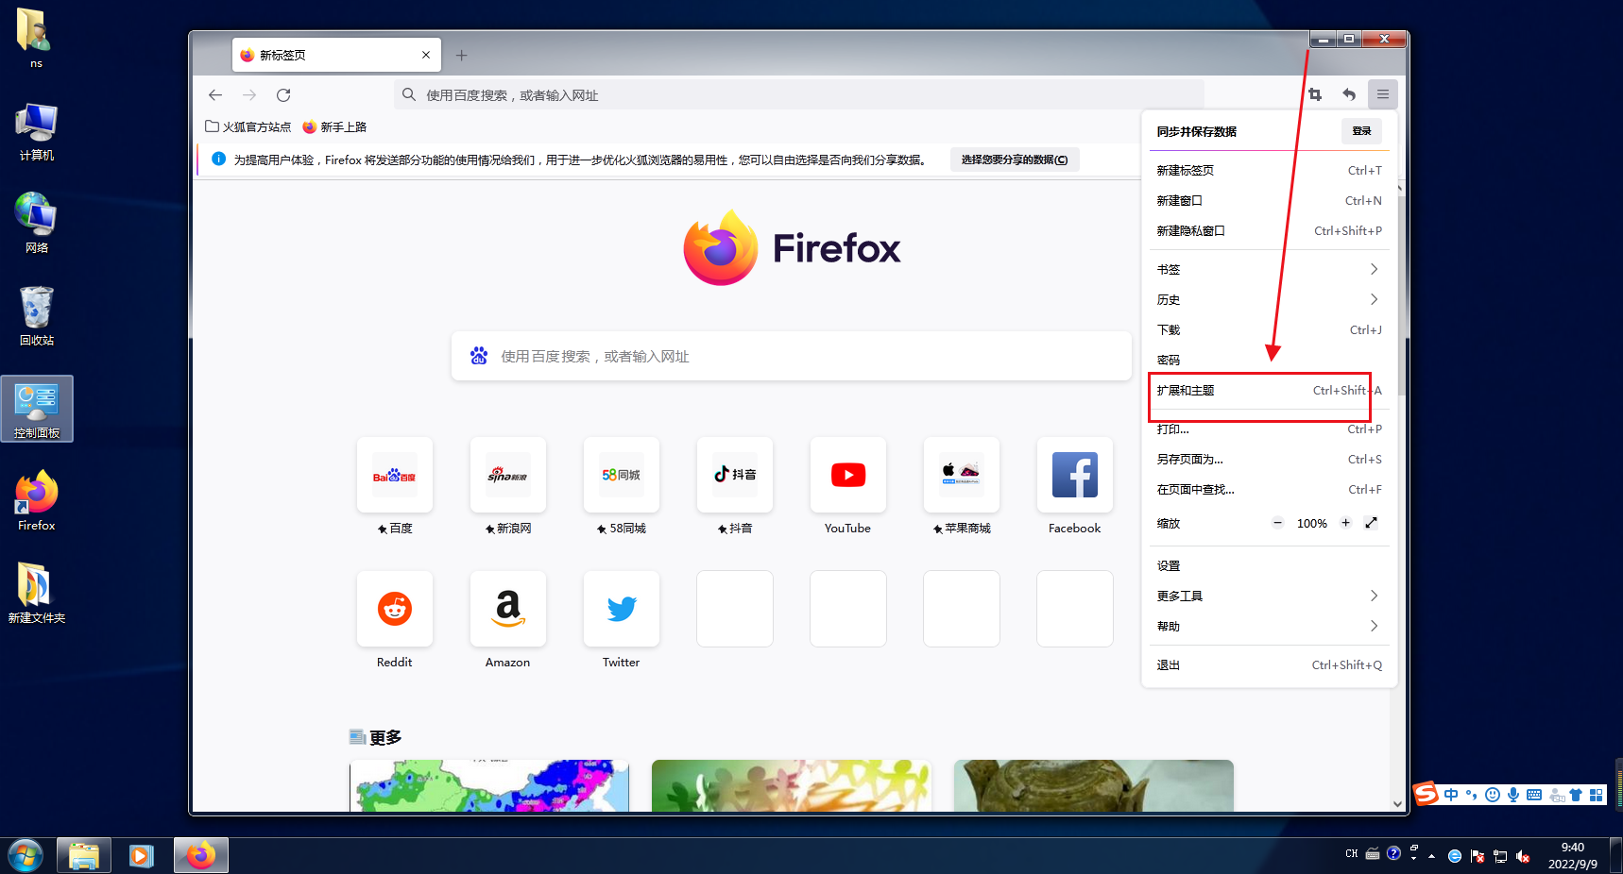1623x874 pixels.
Task: Close the 新标签页 tab
Action: click(426, 55)
